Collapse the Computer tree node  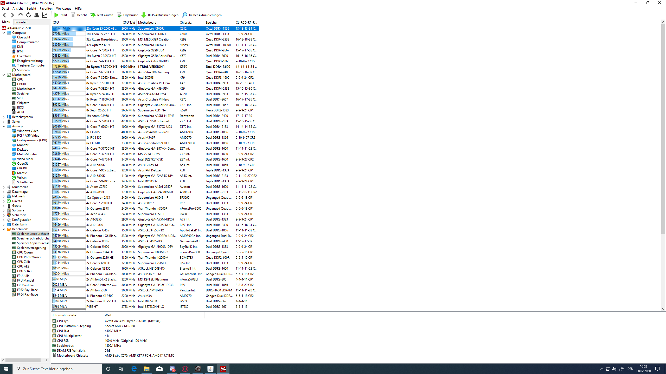pos(4,33)
